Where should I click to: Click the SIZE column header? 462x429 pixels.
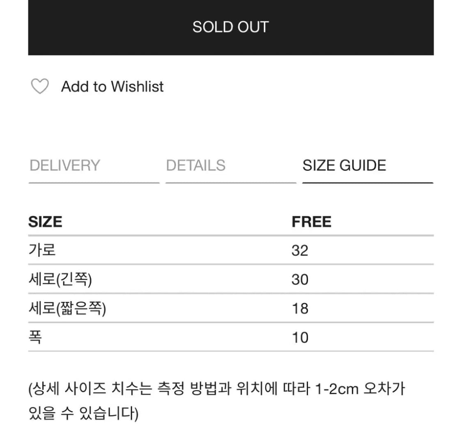point(45,221)
